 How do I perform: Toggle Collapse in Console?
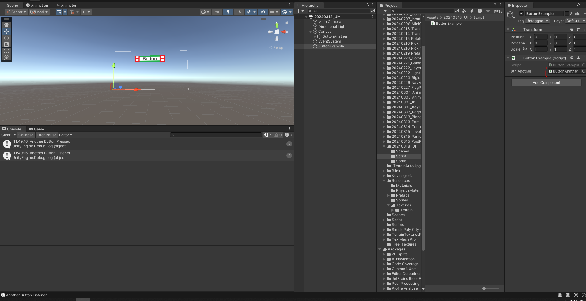pos(26,135)
